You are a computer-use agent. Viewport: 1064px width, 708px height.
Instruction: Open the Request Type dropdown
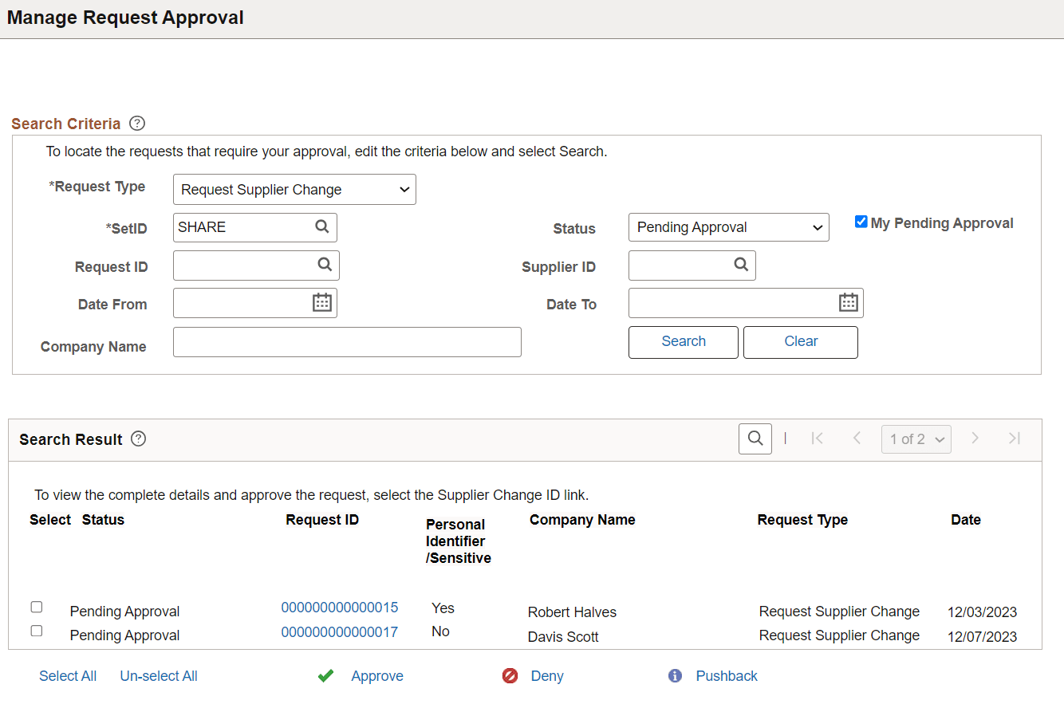[294, 189]
